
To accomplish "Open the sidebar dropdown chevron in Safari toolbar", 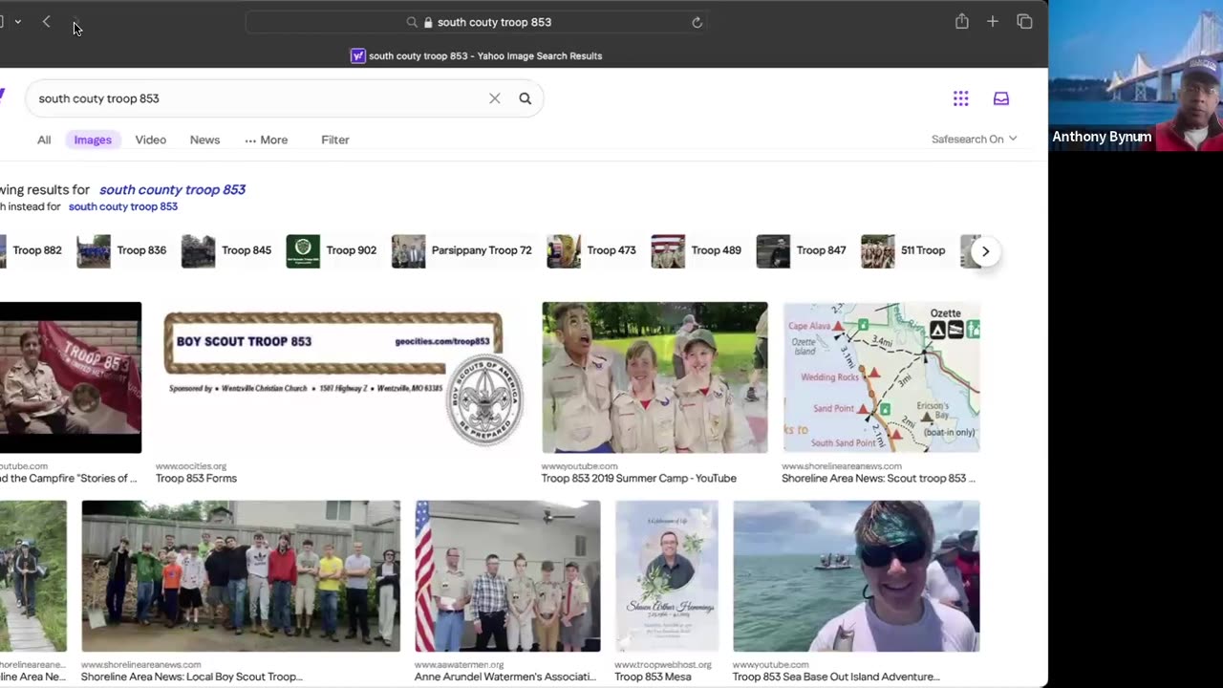I will (17, 22).
